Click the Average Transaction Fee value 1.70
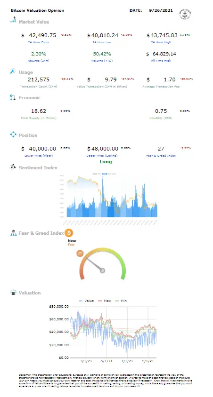Viewport: 213px width, 397px height. [x=170, y=80]
